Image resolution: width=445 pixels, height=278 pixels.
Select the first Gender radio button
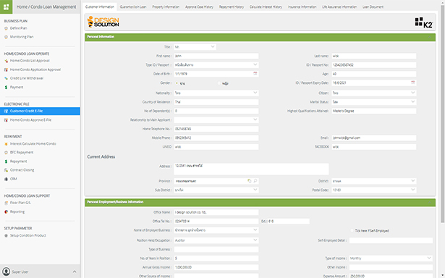tap(177, 83)
